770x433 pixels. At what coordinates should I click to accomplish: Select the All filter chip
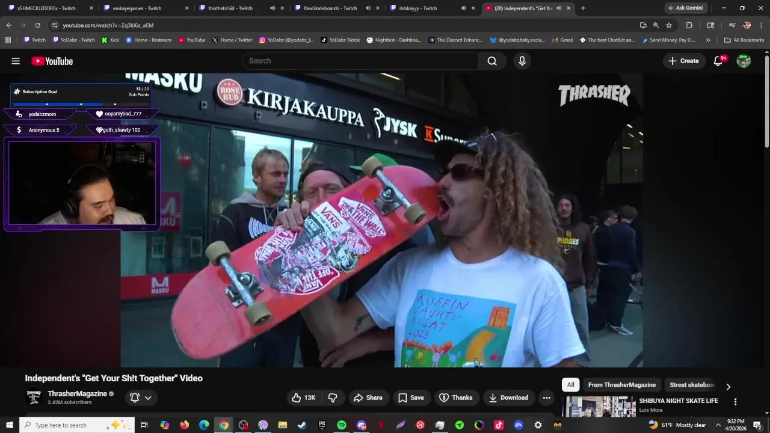click(x=570, y=385)
